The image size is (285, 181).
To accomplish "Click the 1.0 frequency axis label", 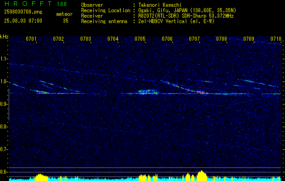I will pyautogui.click(x=3, y=82).
